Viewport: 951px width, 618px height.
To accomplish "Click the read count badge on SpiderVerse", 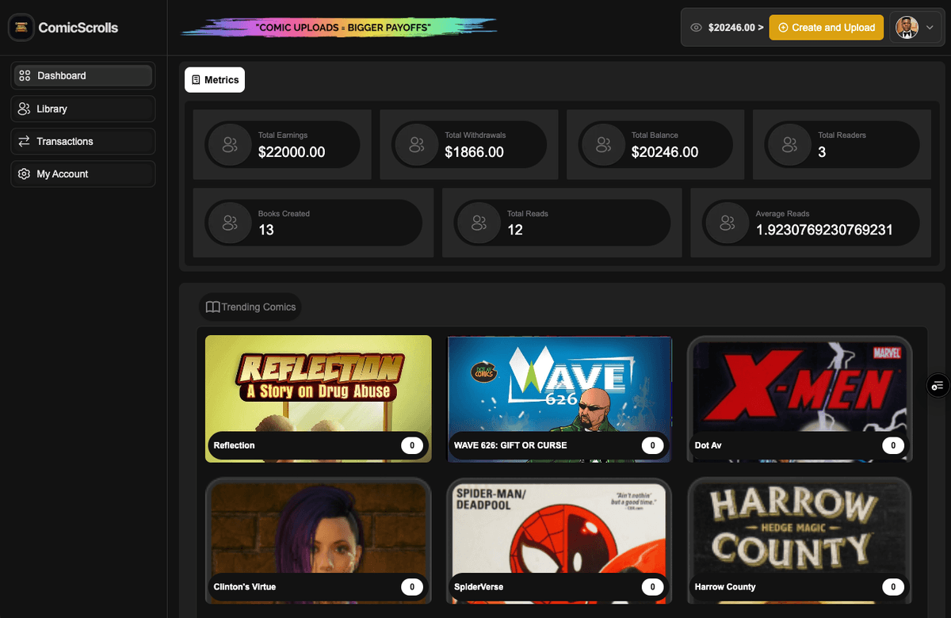I will [652, 586].
